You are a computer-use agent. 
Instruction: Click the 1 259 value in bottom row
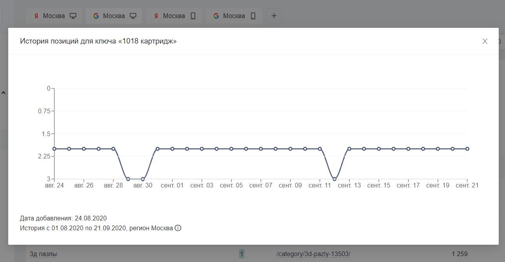[x=459, y=254]
